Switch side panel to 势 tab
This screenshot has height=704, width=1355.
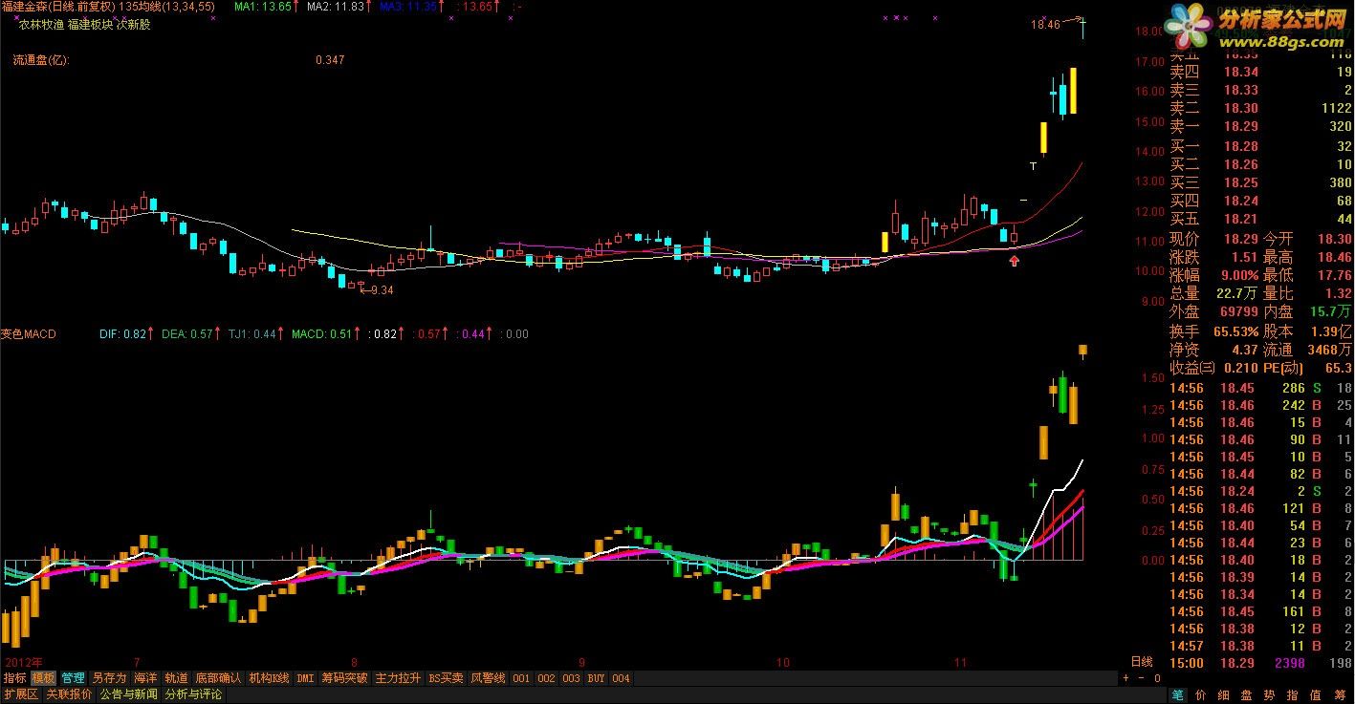1270,694
